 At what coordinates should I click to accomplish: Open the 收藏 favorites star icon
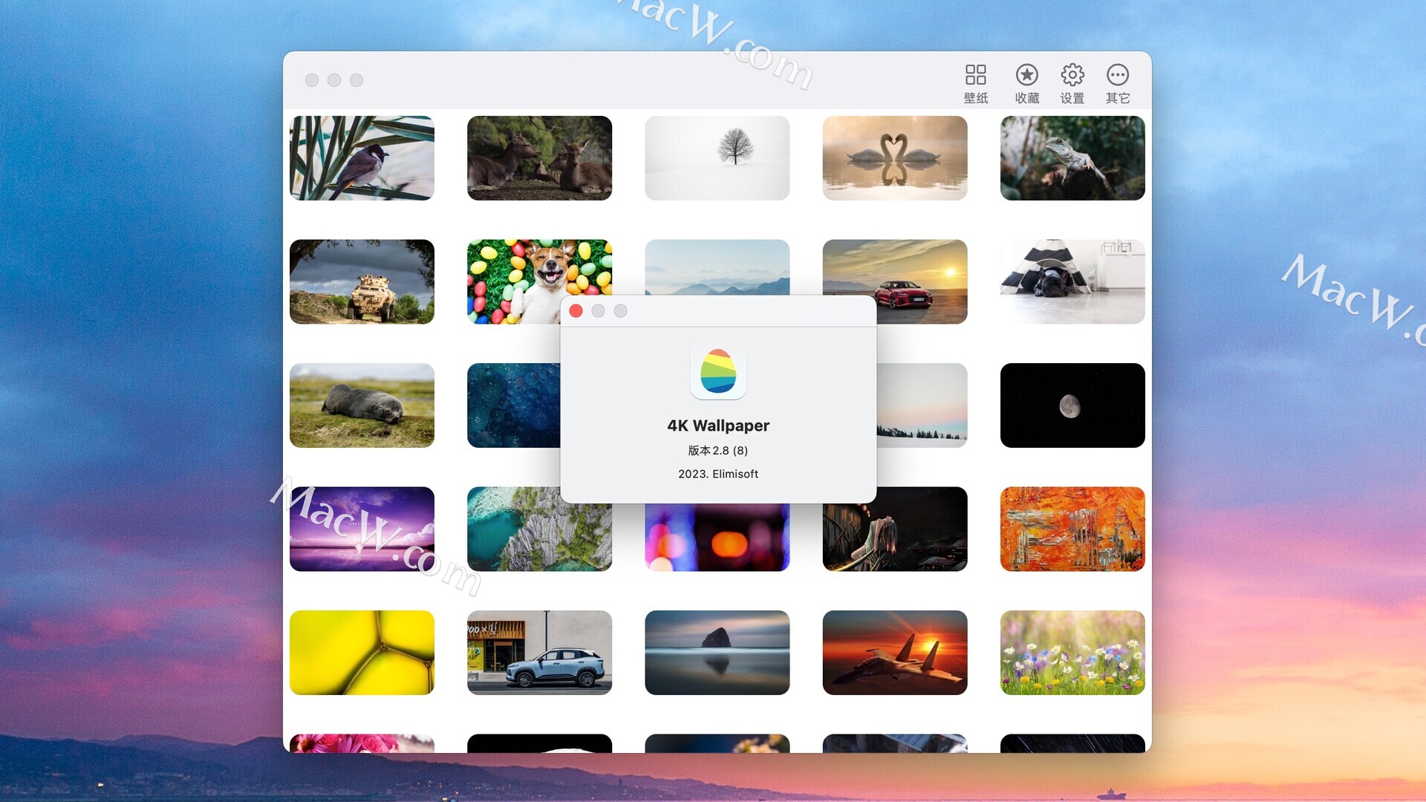coord(1026,83)
